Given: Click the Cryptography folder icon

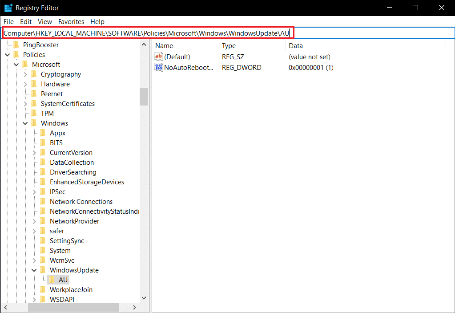Looking at the screenshot, I should (34, 74).
